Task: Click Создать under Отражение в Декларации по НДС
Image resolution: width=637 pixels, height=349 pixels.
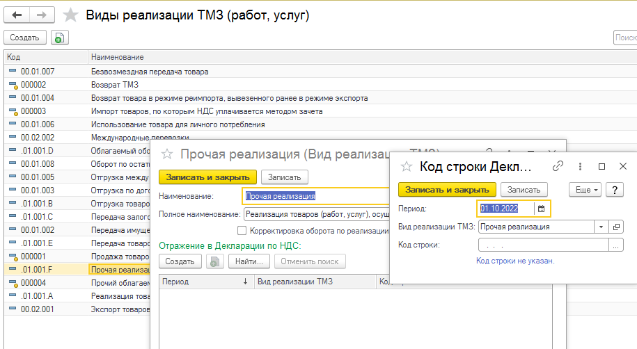Action: point(180,261)
